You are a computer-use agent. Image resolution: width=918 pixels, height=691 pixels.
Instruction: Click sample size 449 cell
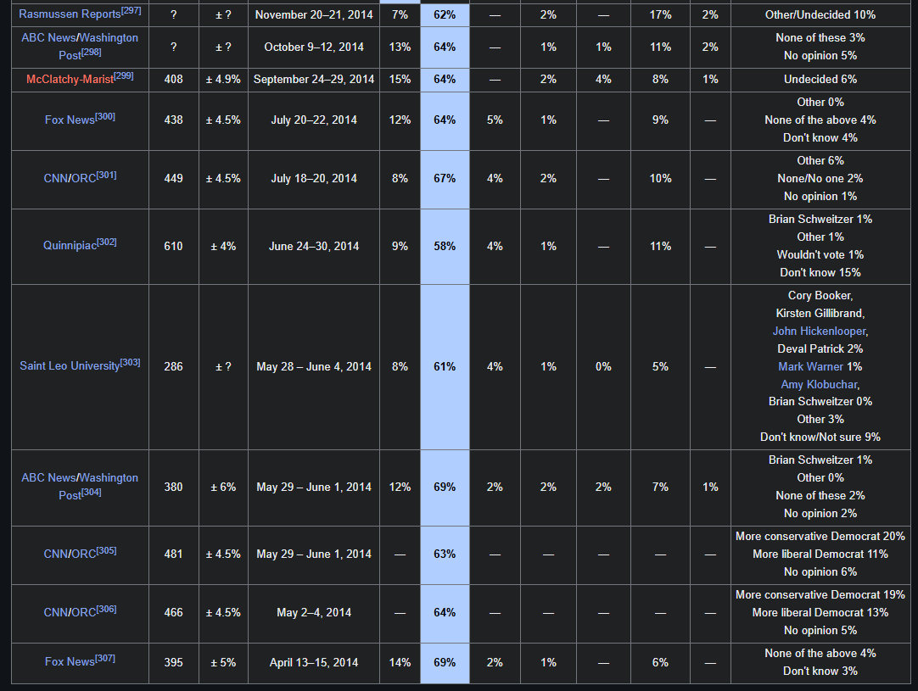(173, 179)
